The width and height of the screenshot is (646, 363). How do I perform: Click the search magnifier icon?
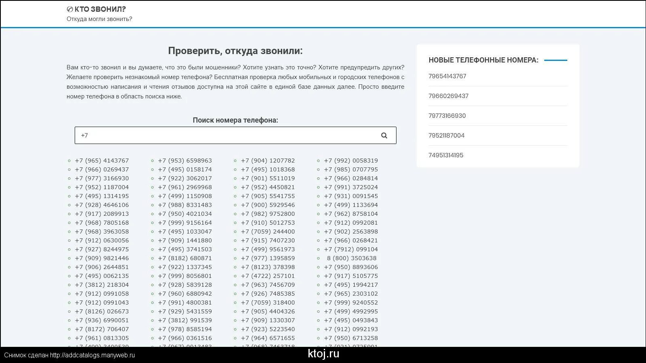(384, 136)
